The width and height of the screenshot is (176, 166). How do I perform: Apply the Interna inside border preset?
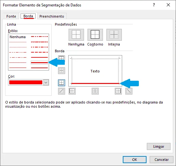(x=114, y=35)
